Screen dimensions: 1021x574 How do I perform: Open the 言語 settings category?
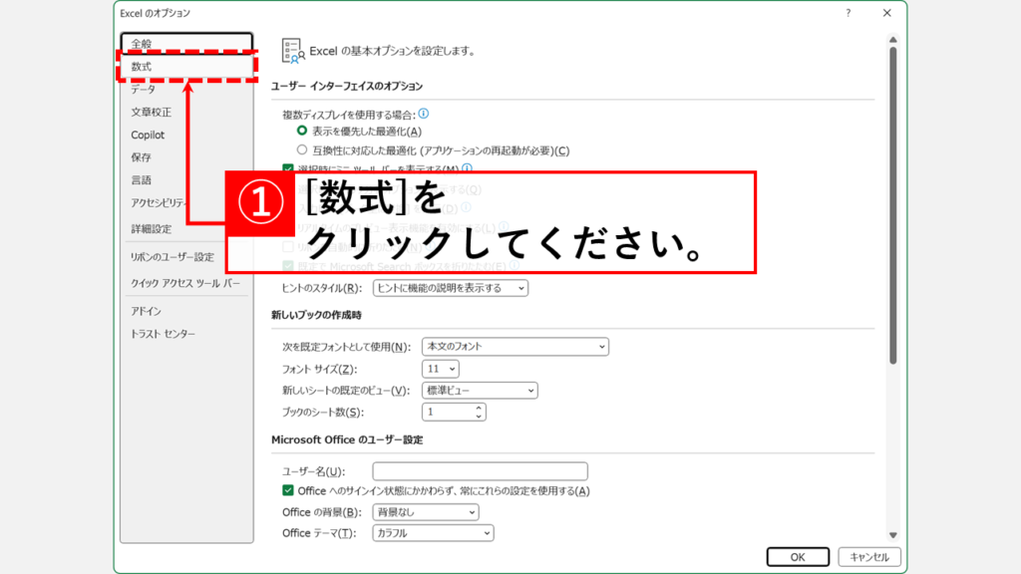point(186,180)
